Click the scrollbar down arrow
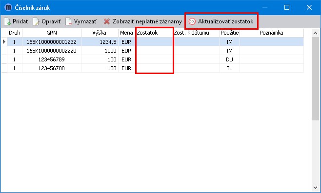Image resolution: width=321 pixels, height=193 pixels. 315,188
